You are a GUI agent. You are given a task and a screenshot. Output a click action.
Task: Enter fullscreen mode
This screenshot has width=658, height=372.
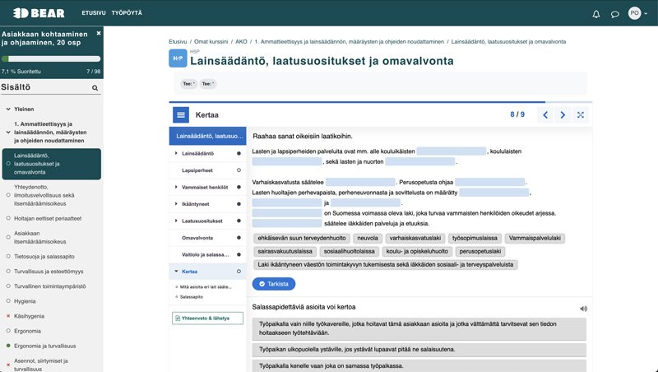(581, 115)
